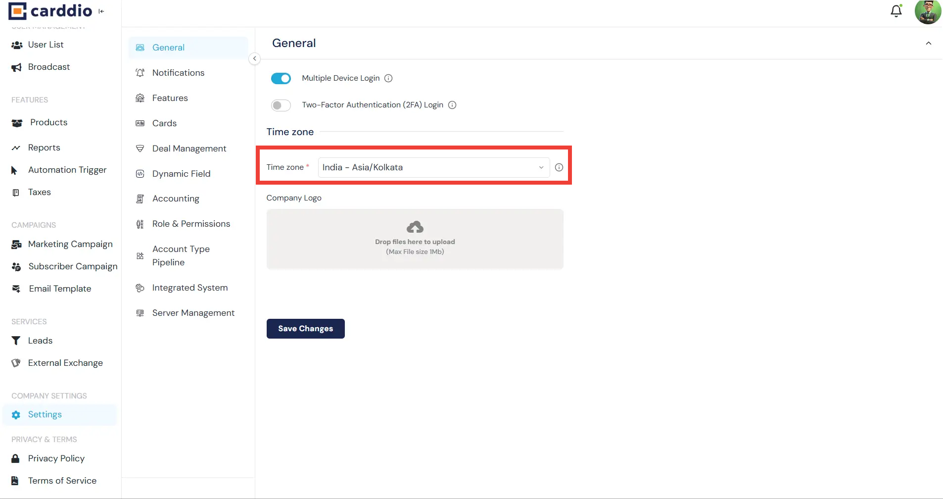Collapse the General section chevron
Viewport: 943px width, 499px height.
(928, 44)
